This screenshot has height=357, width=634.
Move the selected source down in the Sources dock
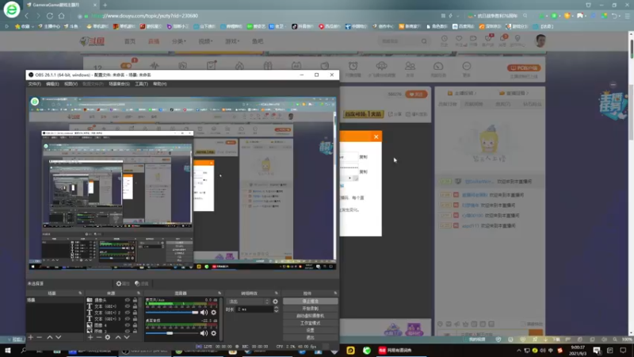coord(127,337)
